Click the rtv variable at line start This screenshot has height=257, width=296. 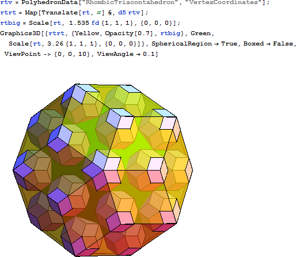pos(6,2)
